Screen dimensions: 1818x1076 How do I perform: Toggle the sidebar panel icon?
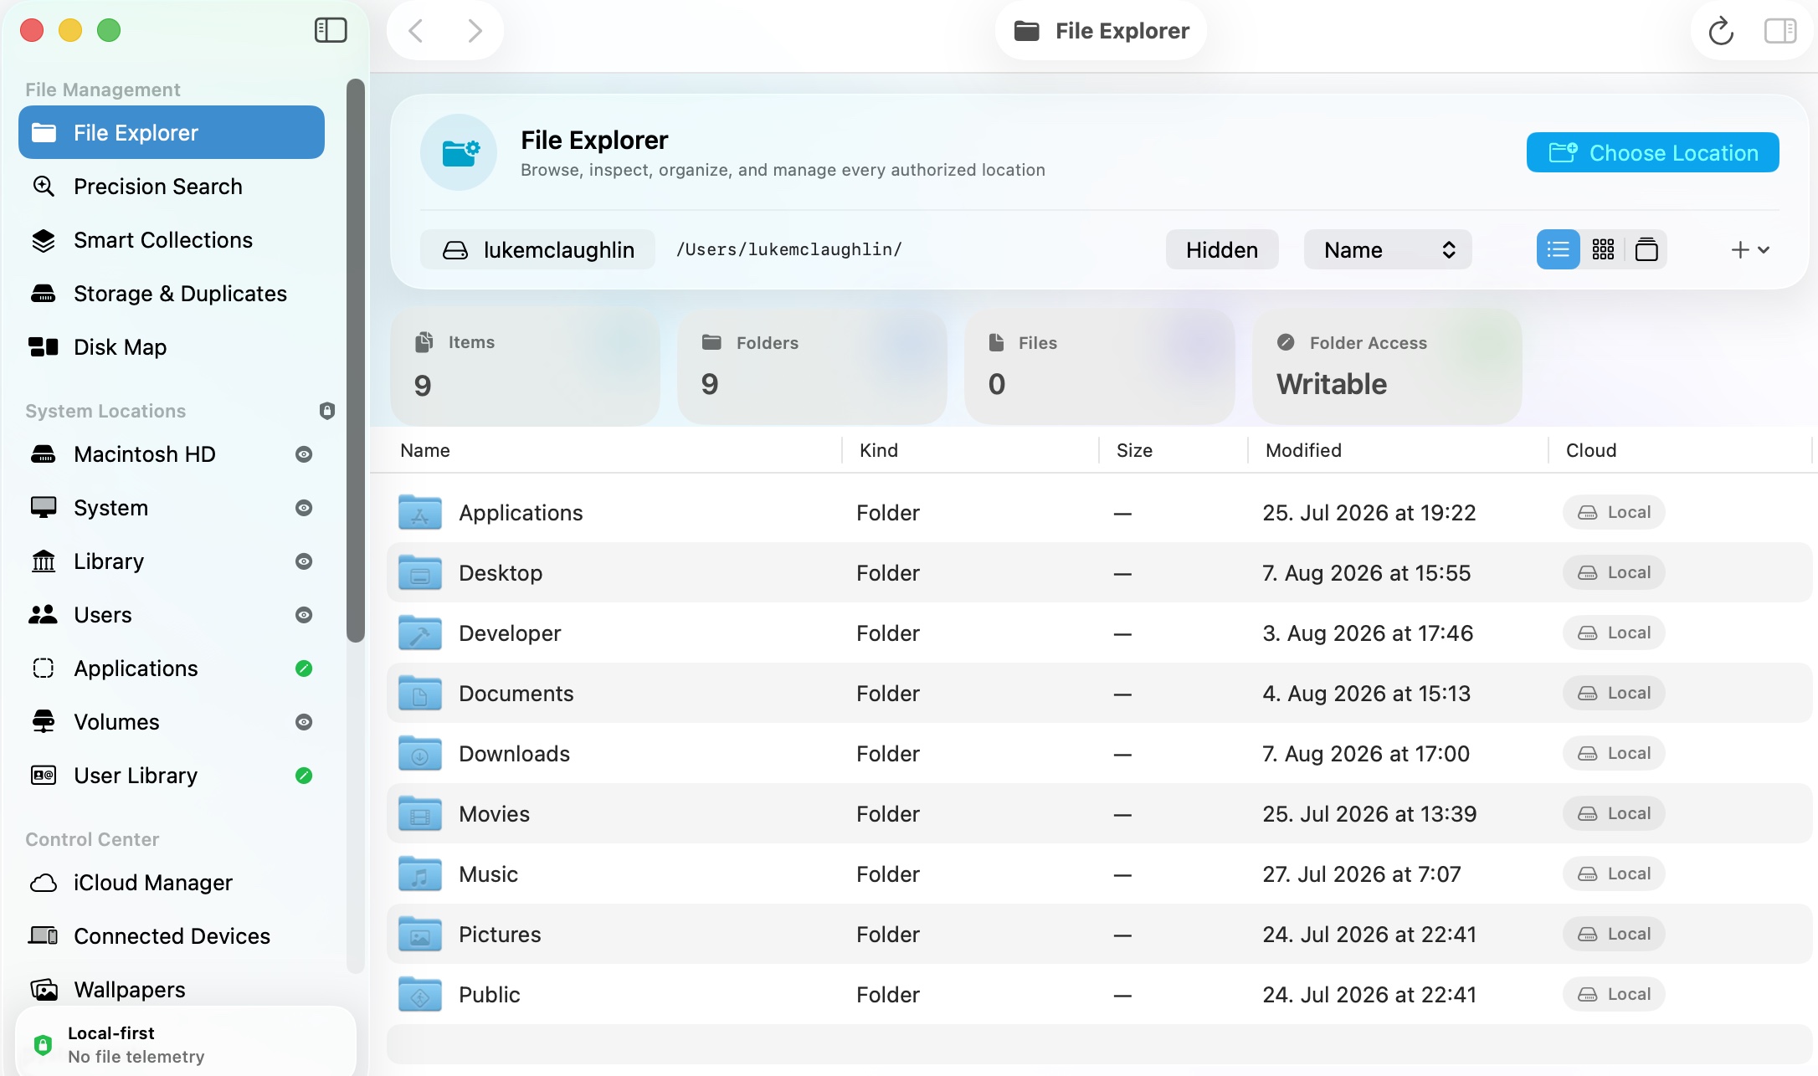coord(331,31)
